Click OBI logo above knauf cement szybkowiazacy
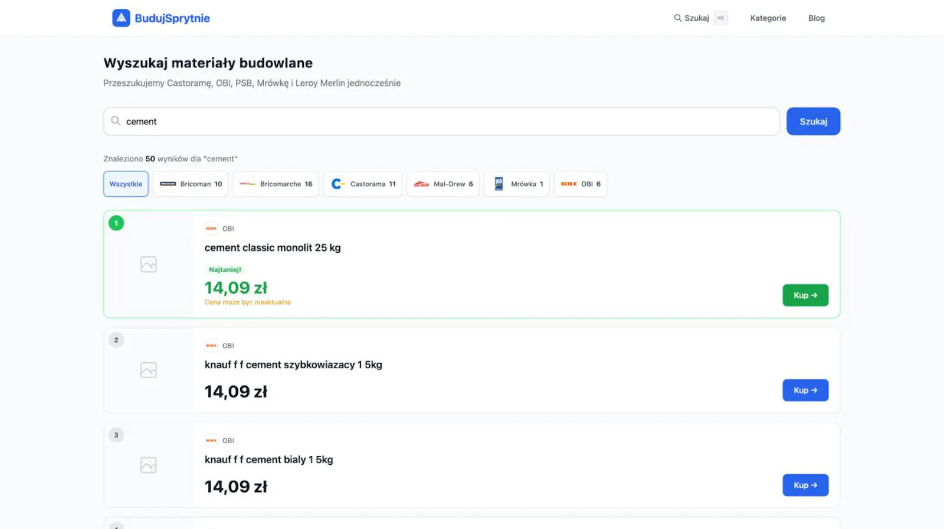Screen dimensions: 944x529 coord(211,346)
